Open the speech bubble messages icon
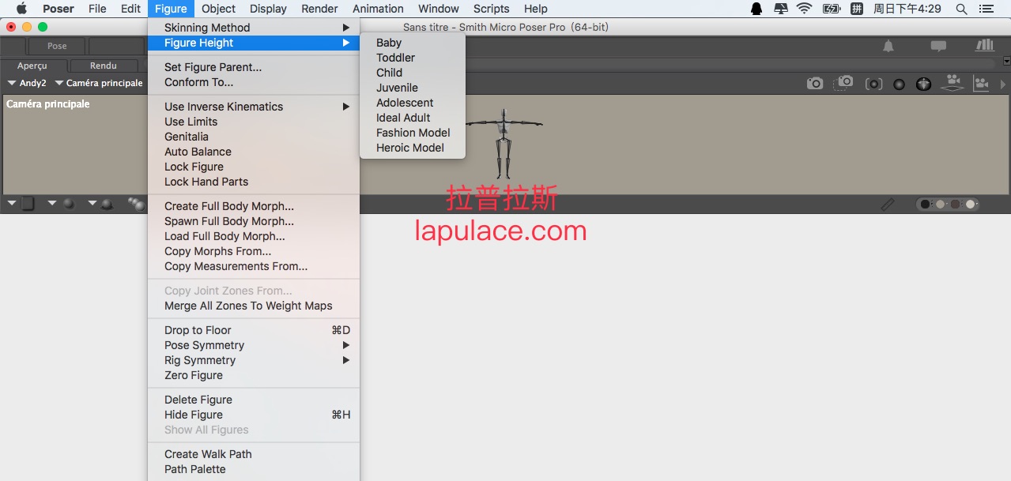This screenshot has height=481, width=1011. pos(938,46)
